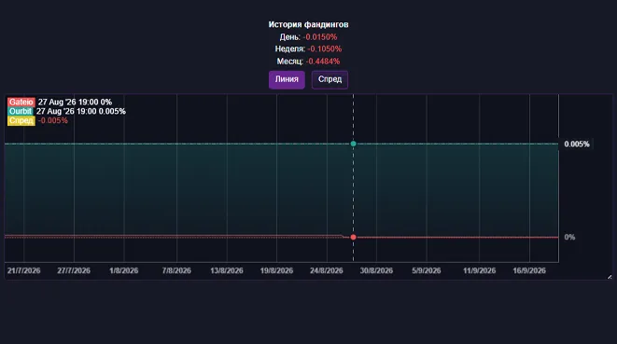Click the 0% price axis label
617x344 pixels.
(569, 237)
